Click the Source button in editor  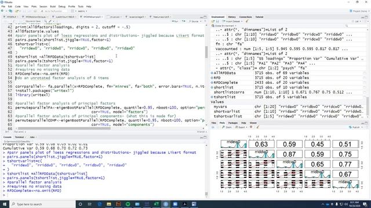click(x=194, y=21)
